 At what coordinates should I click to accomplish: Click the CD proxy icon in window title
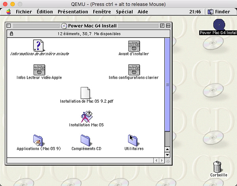click(x=64, y=26)
